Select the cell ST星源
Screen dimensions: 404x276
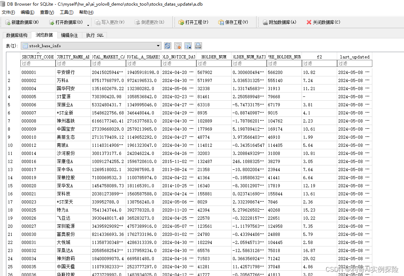point(73,97)
